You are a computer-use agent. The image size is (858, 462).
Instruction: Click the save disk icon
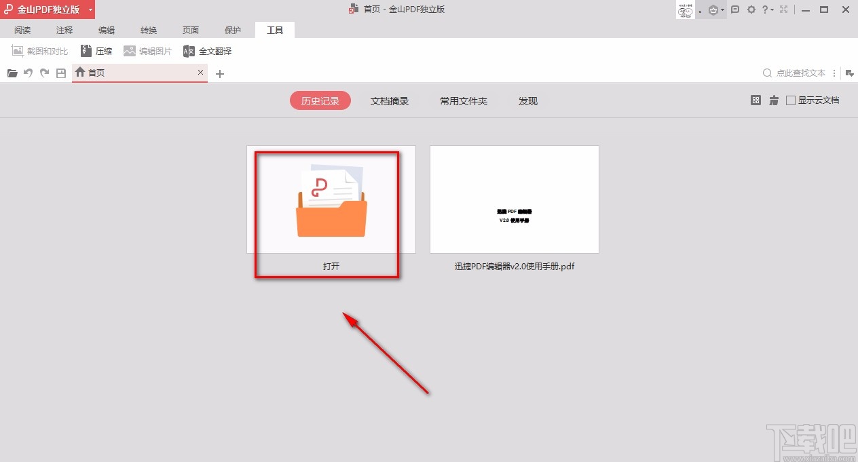[60, 73]
